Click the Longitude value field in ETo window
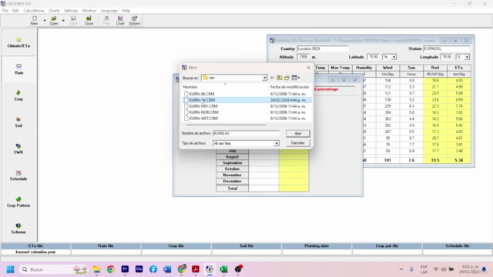 point(447,57)
